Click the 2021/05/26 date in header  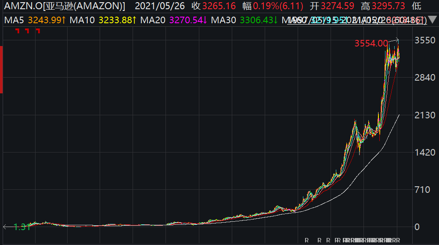(x=160, y=6)
